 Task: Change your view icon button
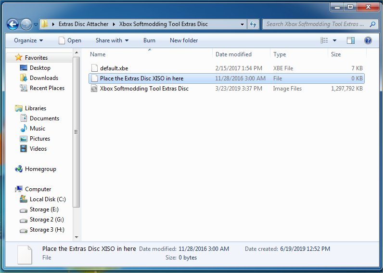324,40
